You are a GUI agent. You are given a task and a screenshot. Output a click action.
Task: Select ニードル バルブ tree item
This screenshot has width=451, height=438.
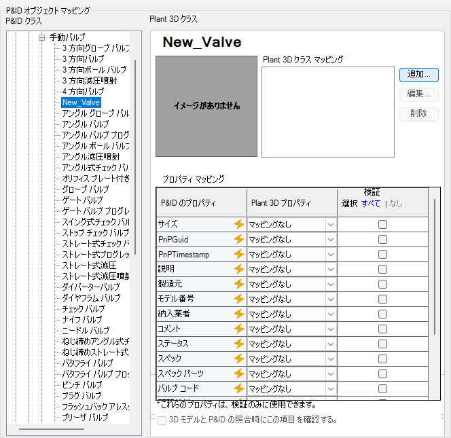coord(86,331)
